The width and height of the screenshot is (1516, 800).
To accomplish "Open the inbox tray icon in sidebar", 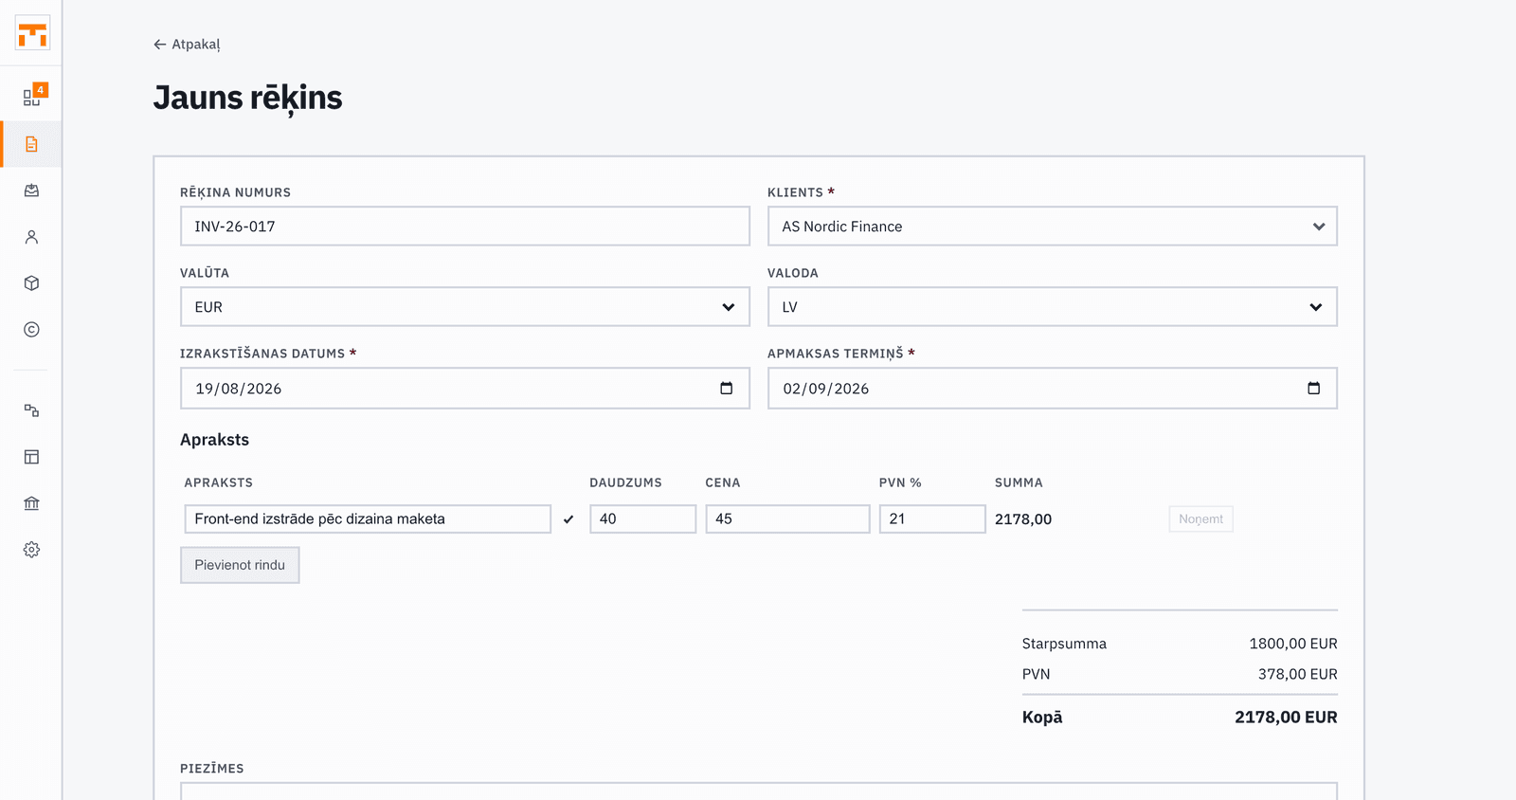I will [31, 191].
